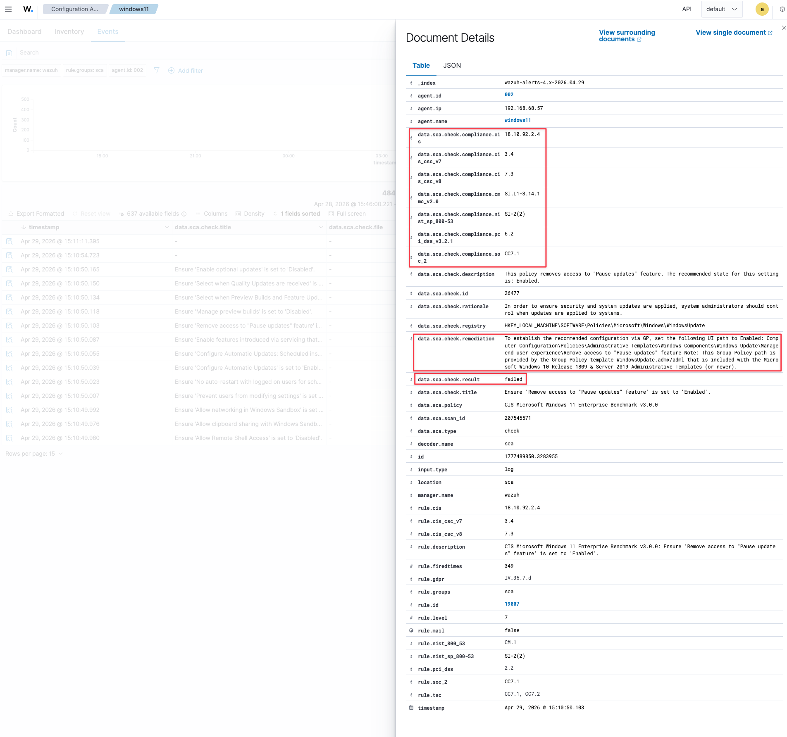The height and width of the screenshot is (737, 787).
Task: Click data.sca.policy CIS Benchmark value
Action: (581, 405)
